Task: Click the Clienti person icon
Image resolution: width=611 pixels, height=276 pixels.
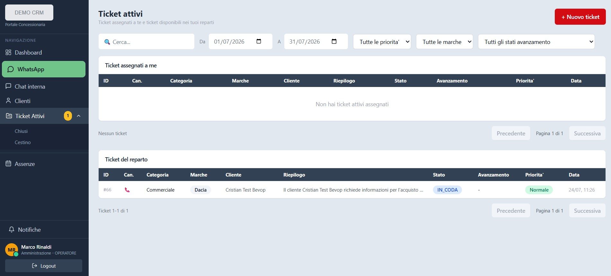Action: coord(8,101)
